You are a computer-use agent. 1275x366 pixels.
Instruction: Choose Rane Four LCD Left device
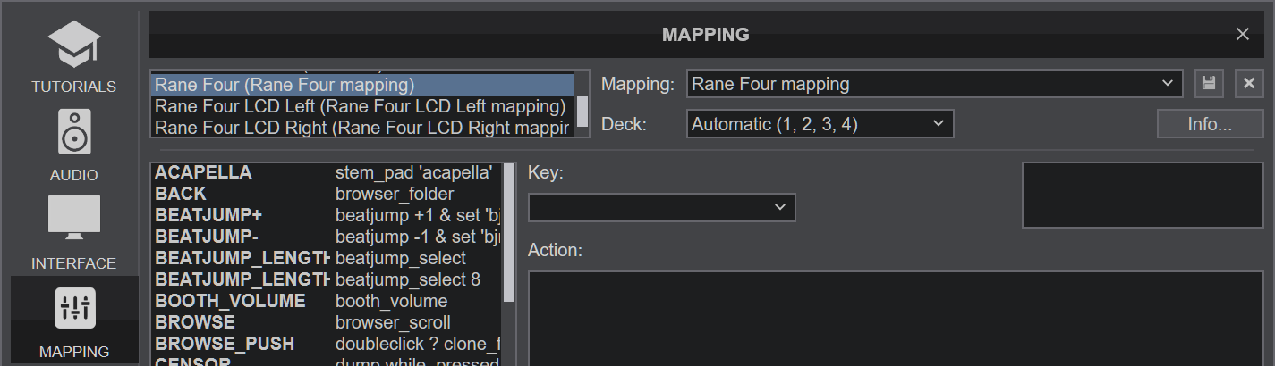[x=361, y=106]
